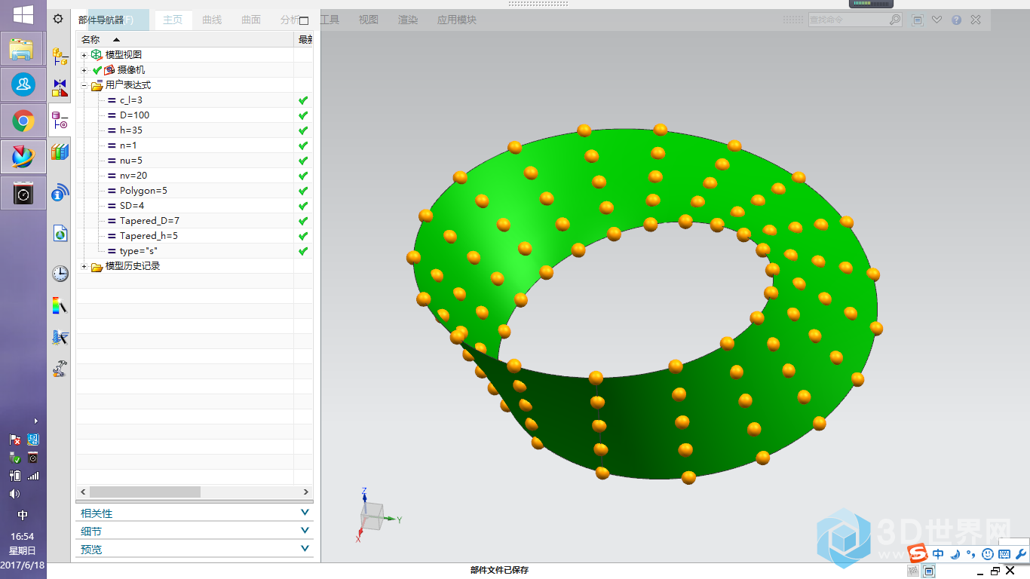Image resolution: width=1030 pixels, height=579 pixels.
Task: Click the Sogou emoji smiley icon
Action: (988, 554)
